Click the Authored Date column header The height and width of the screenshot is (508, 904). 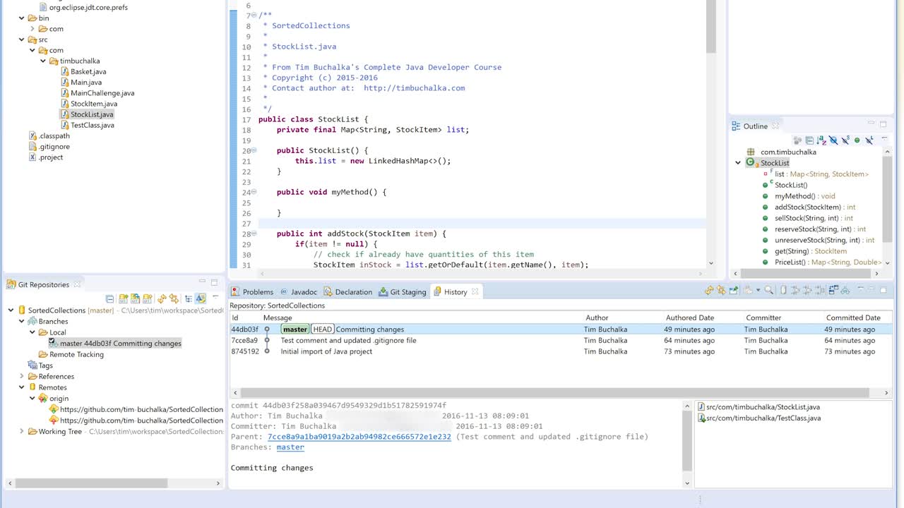689,317
